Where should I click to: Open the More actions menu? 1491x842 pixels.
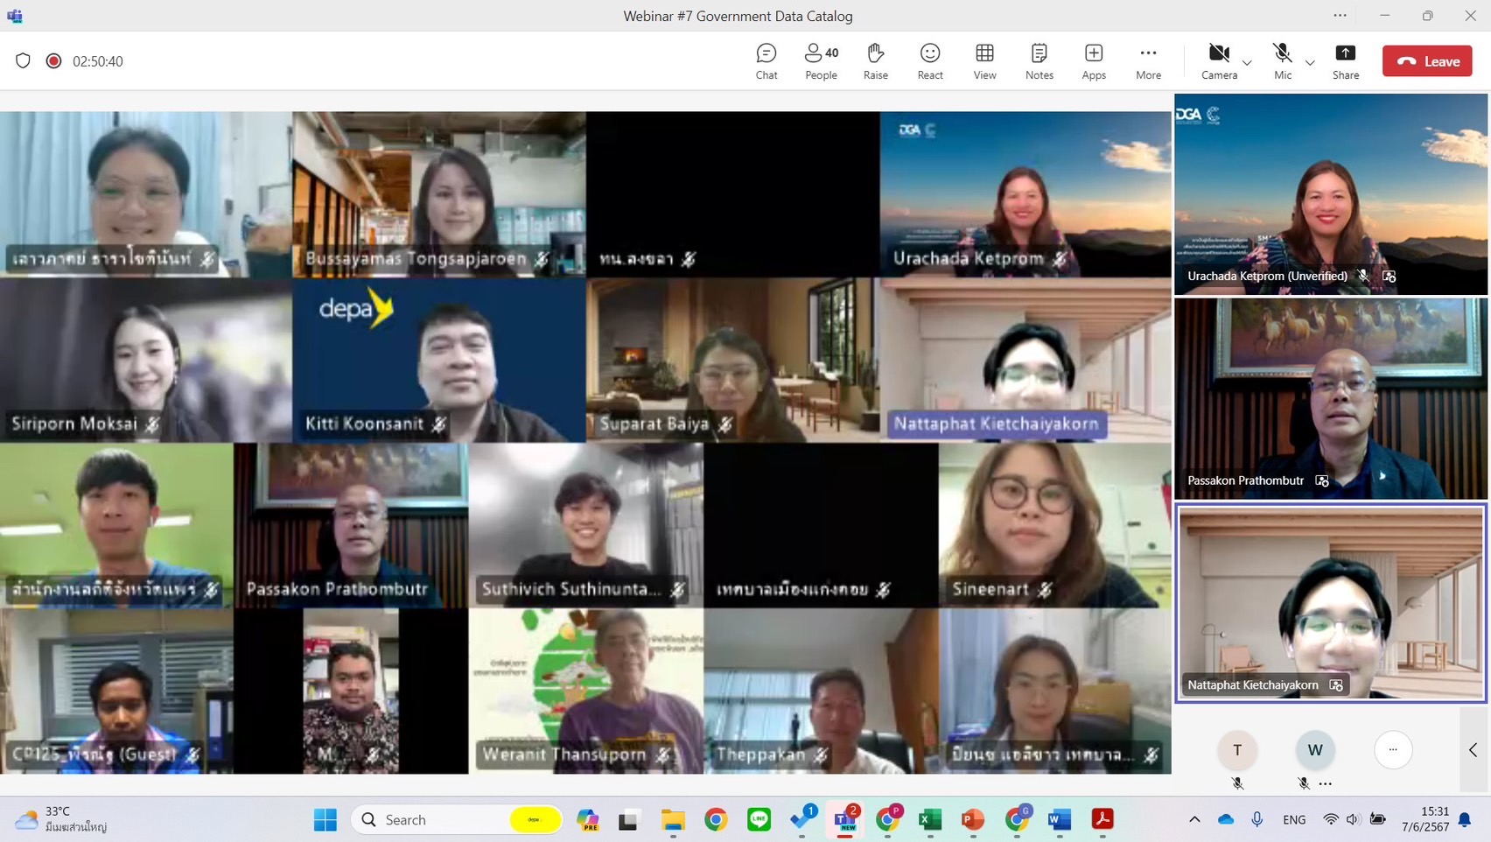(x=1148, y=61)
